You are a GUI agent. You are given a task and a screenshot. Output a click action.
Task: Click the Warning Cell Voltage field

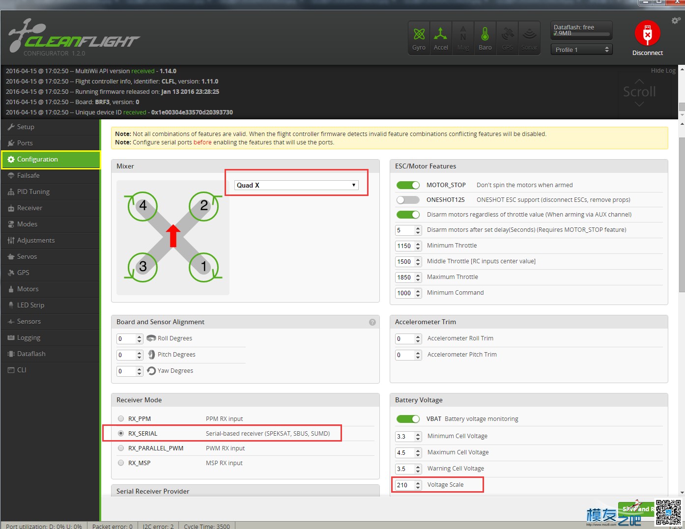click(x=408, y=469)
